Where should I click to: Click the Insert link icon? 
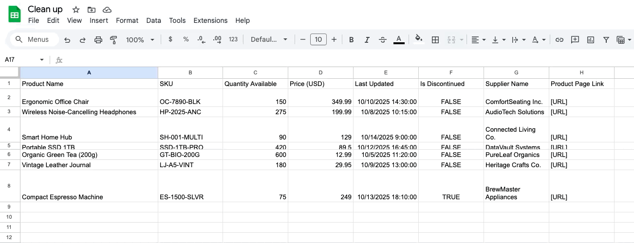(559, 40)
